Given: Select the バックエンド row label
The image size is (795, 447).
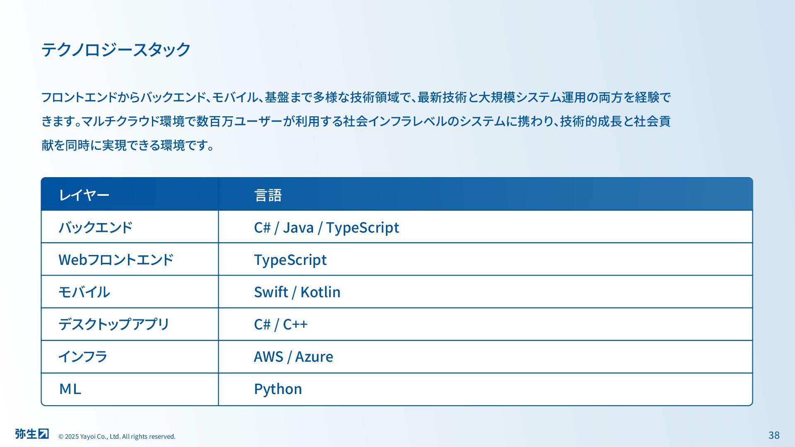Looking at the screenshot, I should (96, 227).
